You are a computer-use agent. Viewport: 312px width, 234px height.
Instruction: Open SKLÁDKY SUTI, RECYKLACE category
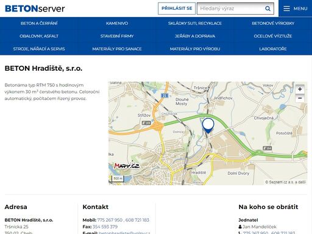pyautogui.click(x=195, y=23)
